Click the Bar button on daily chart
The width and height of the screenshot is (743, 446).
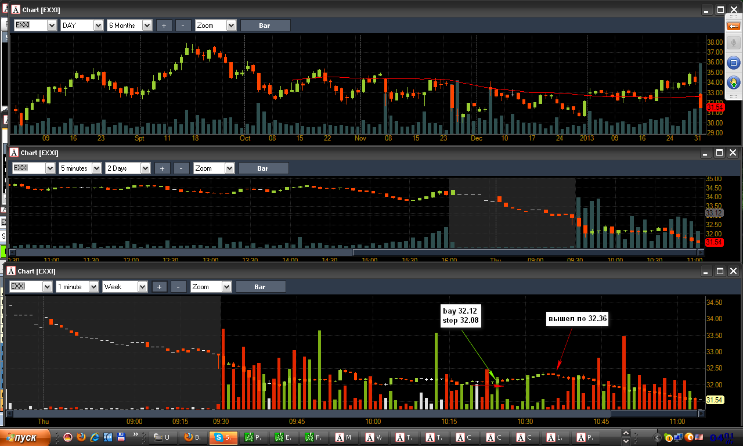click(x=265, y=26)
